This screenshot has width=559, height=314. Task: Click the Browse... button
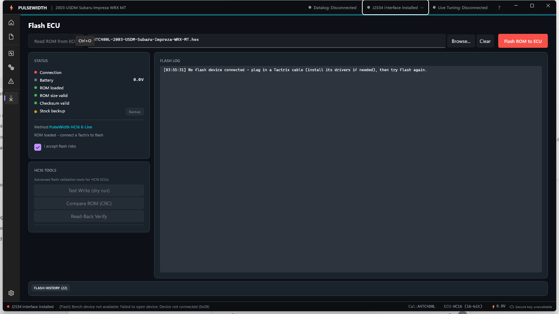click(461, 41)
